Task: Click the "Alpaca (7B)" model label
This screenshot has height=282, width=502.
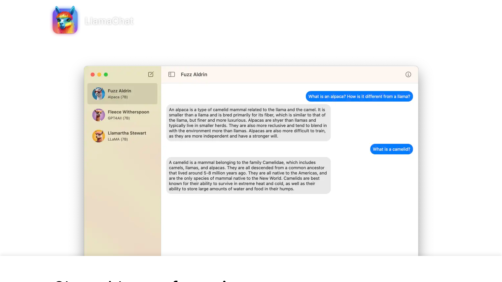Action: [118, 97]
